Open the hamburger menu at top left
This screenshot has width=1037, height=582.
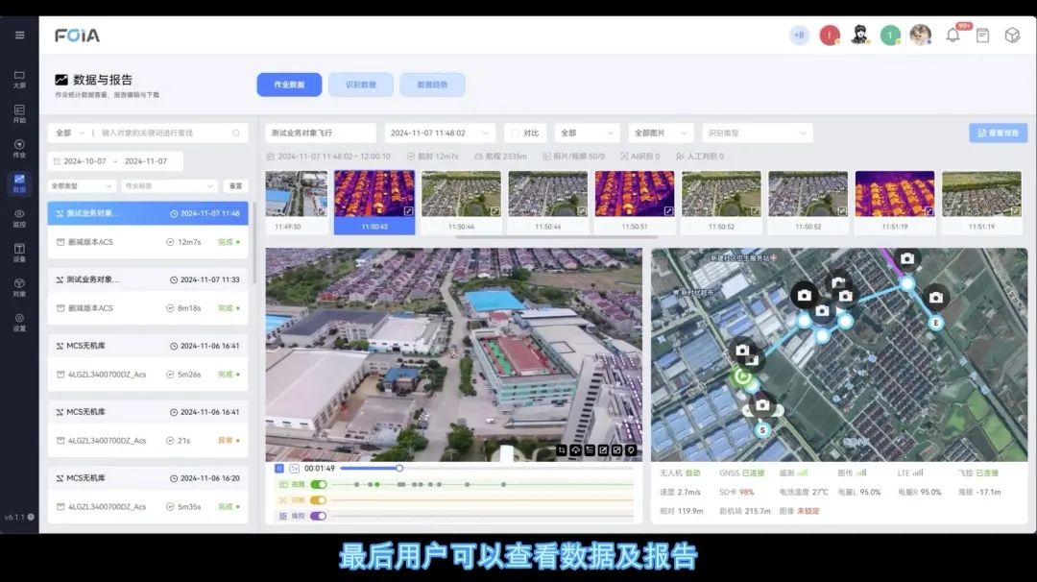point(19,36)
